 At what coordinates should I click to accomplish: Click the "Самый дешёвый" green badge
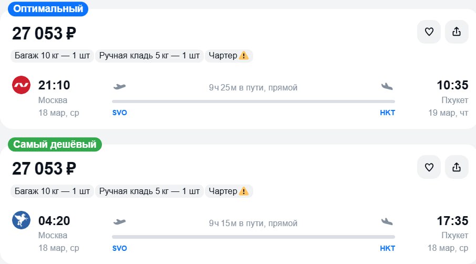(55, 144)
